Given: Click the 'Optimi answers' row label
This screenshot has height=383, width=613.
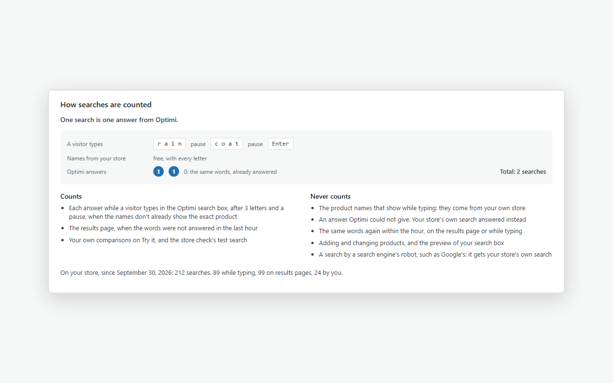Looking at the screenshot, I should [87, 172].
